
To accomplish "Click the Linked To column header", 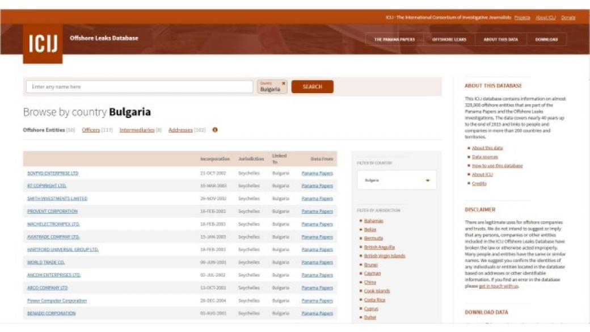I will tap(279, 159).
